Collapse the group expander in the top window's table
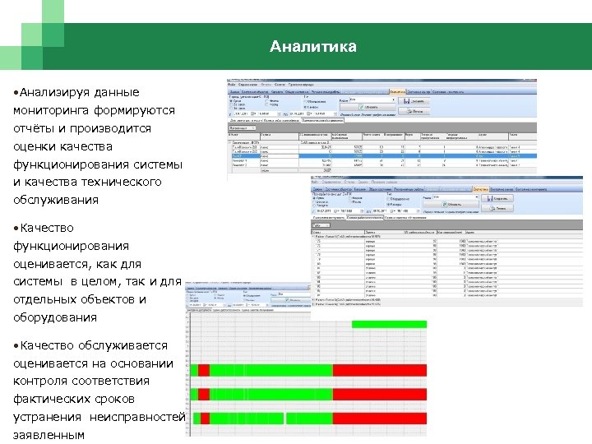This screenshot has width=592, height=444. tap(229, 143)
